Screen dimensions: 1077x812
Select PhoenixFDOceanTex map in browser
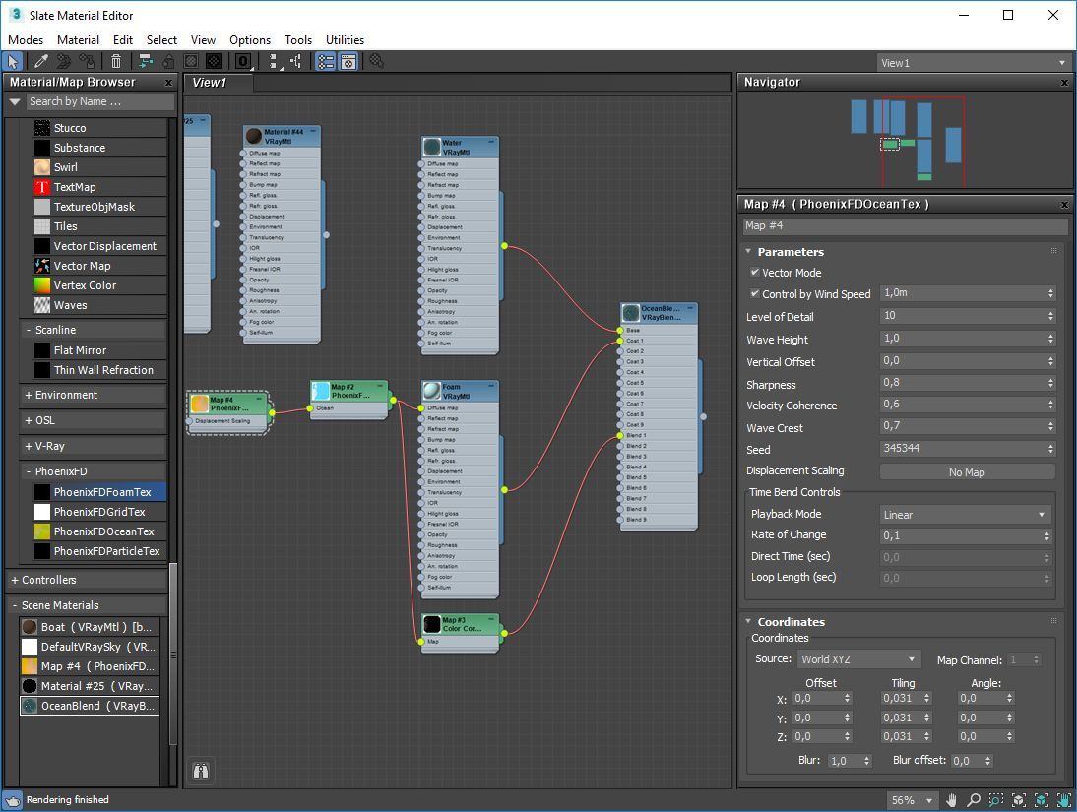coord(99,531)
